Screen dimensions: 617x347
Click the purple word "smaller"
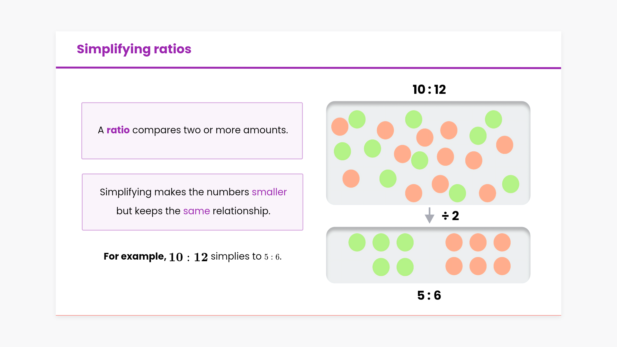point(269,192)
